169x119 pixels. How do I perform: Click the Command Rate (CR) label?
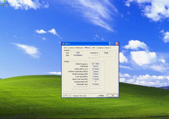click(x=81, y=82)
